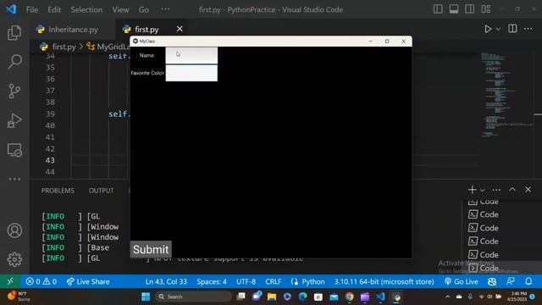Open the Accounts menu icon
The width and height of the screenshot is (542, 305).
(x=14, y=230)
